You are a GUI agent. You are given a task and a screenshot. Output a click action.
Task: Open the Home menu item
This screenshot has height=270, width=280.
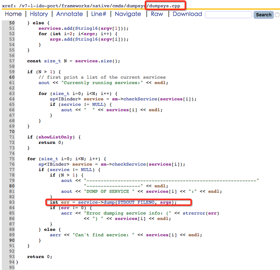pos(13,14)
